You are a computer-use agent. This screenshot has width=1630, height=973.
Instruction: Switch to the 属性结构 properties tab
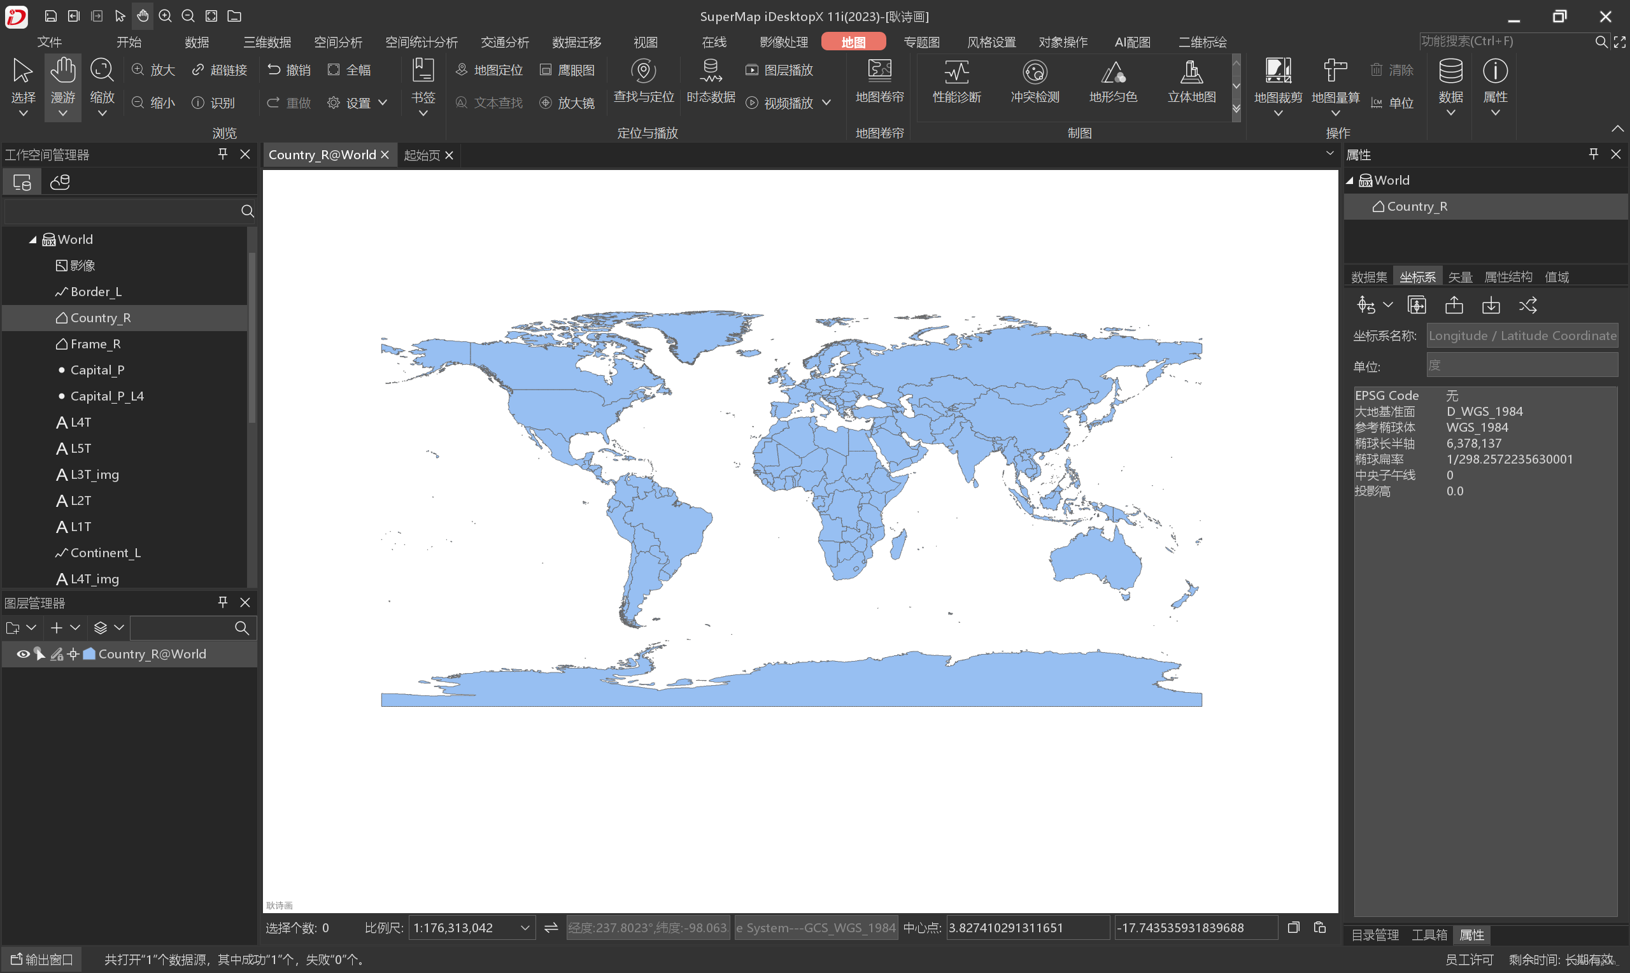point(1508,277)
